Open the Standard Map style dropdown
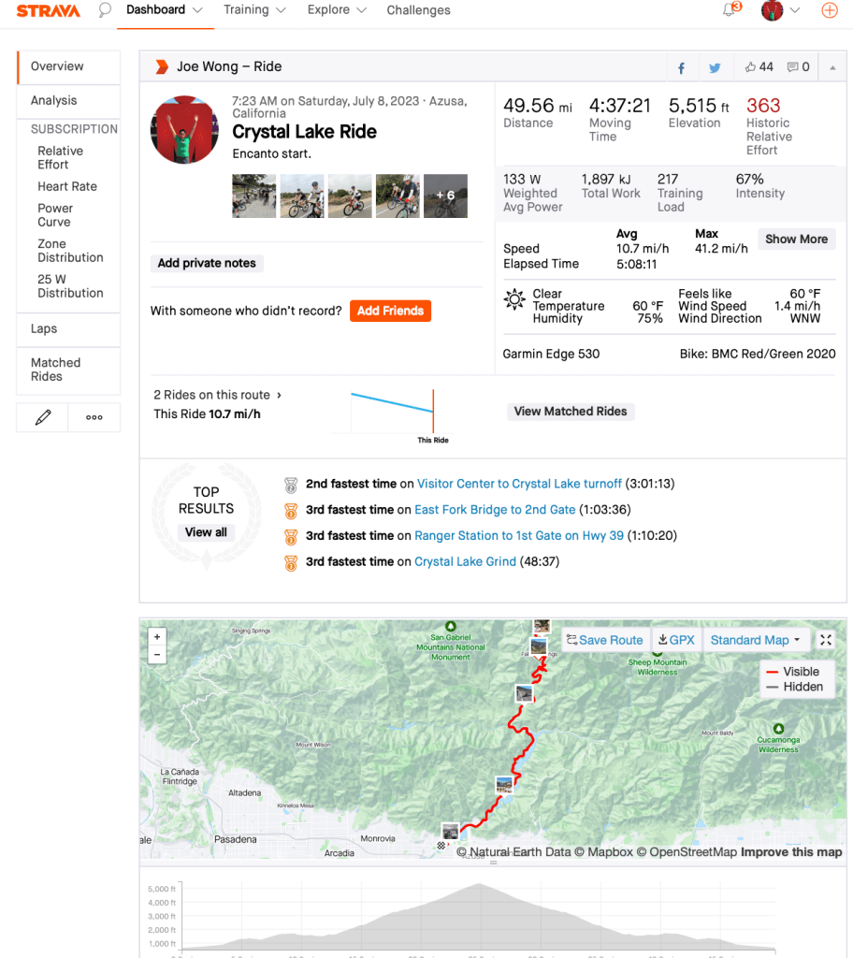The height and width of the screenshot is (958, 853). [756, 640]
